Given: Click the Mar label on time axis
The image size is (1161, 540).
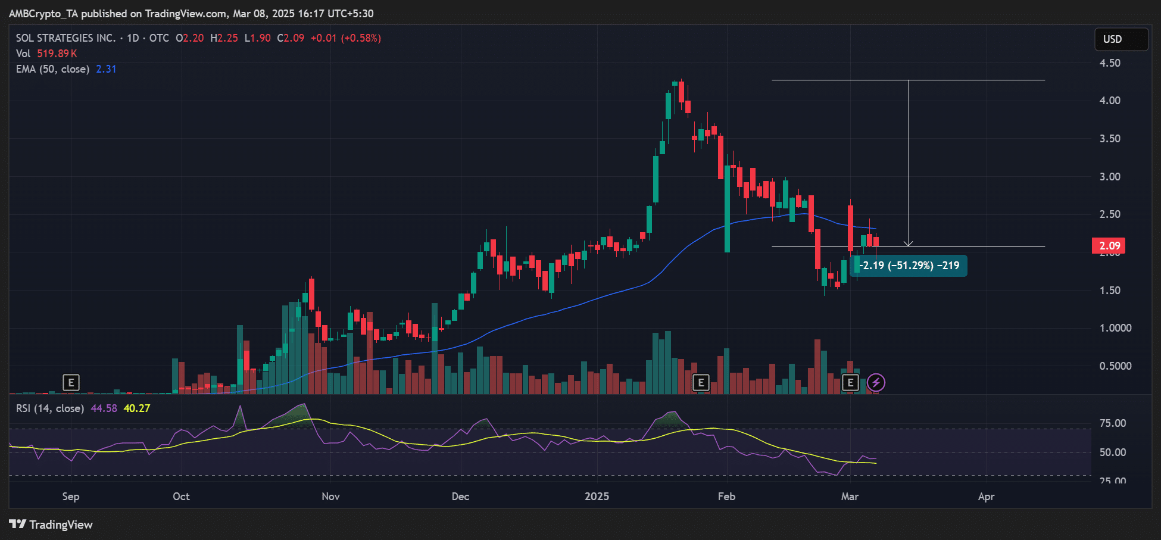Looking at the screenshot, I should pyautogui.click(x=850, y=497).
